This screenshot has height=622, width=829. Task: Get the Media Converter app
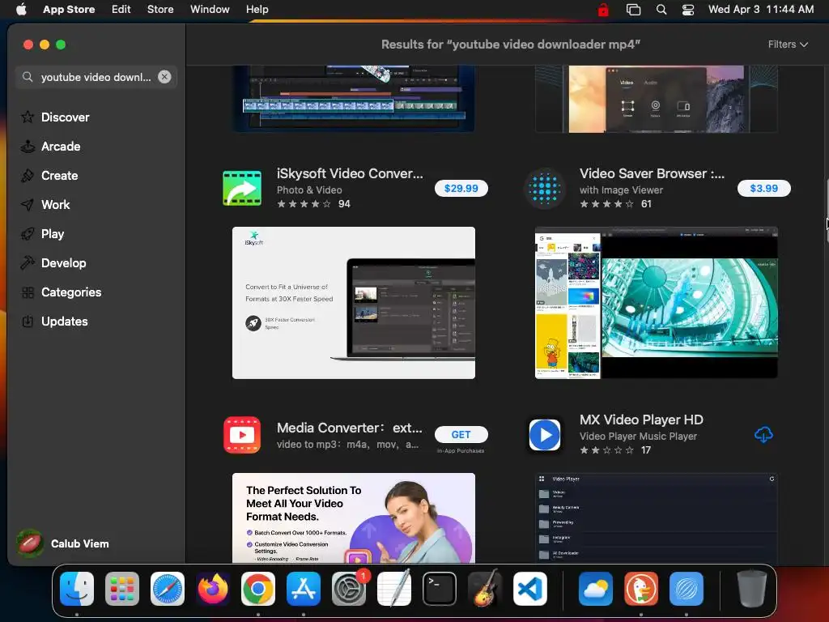[461, 435]
